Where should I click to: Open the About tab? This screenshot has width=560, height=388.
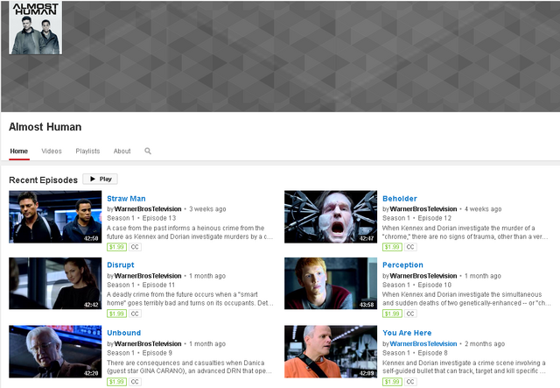(122, 151)
